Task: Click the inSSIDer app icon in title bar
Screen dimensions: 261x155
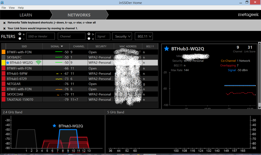Action: coord(2,3)
